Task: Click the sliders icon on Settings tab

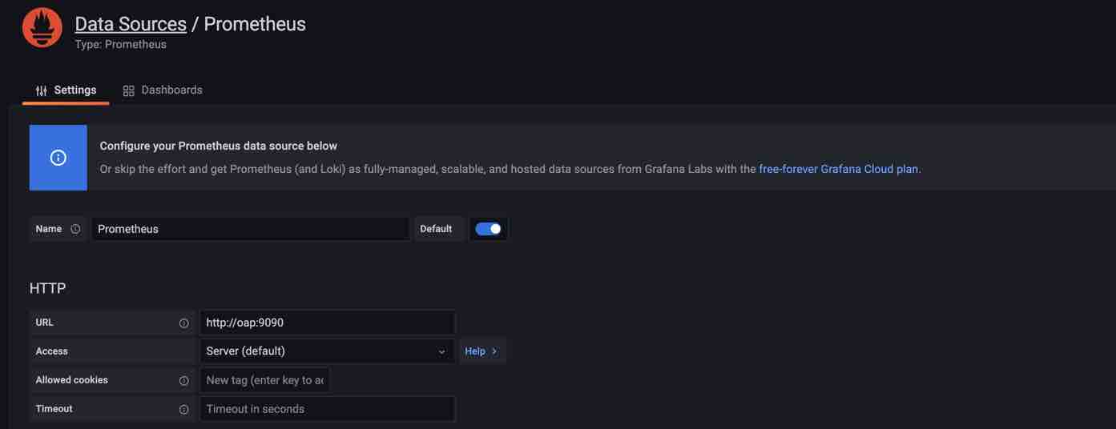Action: click(42, 90)
